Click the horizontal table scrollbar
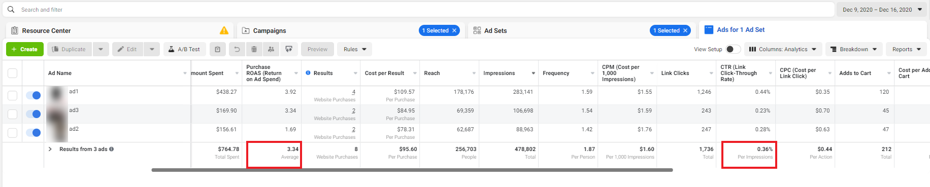 click(412, 170)
